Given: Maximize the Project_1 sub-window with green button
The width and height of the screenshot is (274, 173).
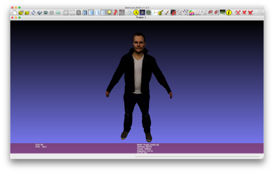Looking at the screenshot, I should 20,17.
